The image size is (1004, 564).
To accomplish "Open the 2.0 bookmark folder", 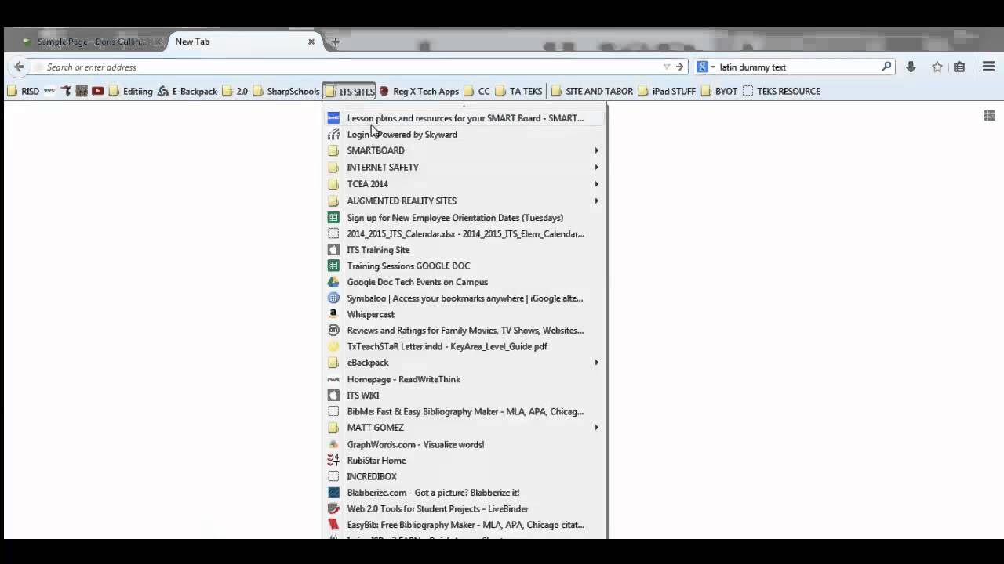I will point(235,91).
